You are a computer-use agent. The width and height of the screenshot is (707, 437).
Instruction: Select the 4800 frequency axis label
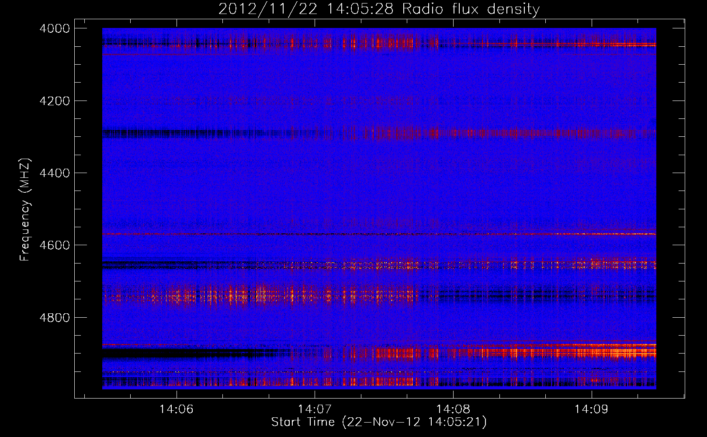(55, 317)
